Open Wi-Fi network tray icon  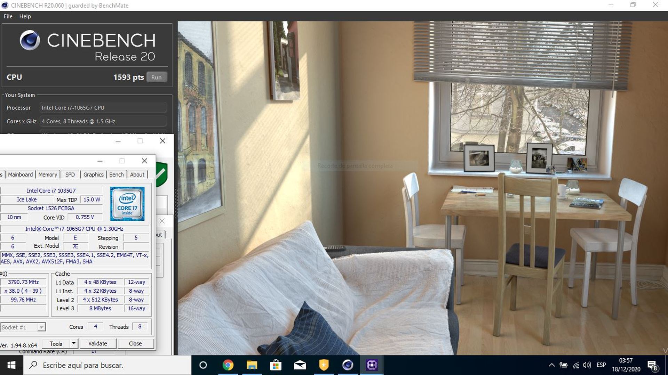[x=576, y=365]
